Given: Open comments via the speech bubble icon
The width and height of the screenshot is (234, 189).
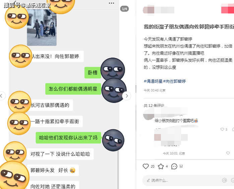Looking at the screenshot, I should 174,166.
